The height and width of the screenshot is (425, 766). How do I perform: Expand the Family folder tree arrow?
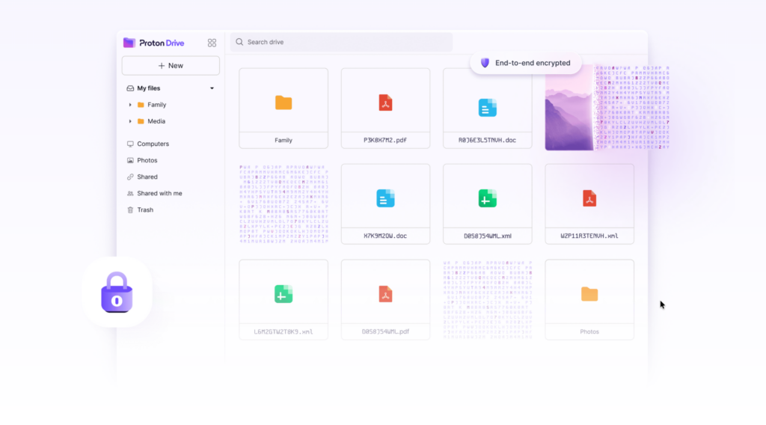coord(130,105)
